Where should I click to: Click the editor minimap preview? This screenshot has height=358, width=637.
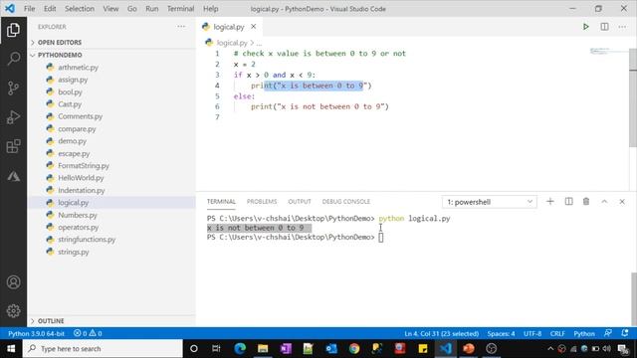(608, 51)
